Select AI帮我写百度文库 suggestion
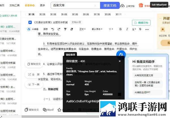170x118 pixels. [148, 75]
